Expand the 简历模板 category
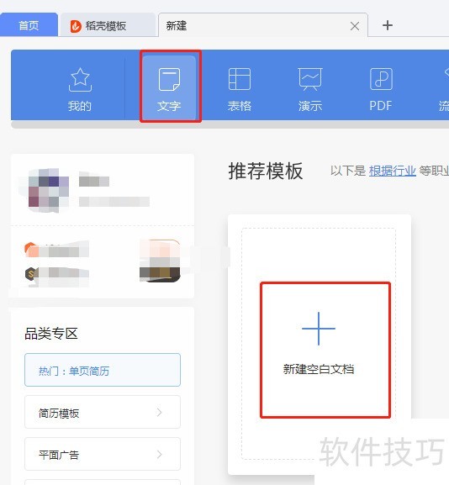 tap(103, 412)
